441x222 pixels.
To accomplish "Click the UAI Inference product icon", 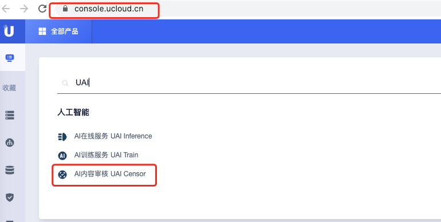I will [62, 137].
